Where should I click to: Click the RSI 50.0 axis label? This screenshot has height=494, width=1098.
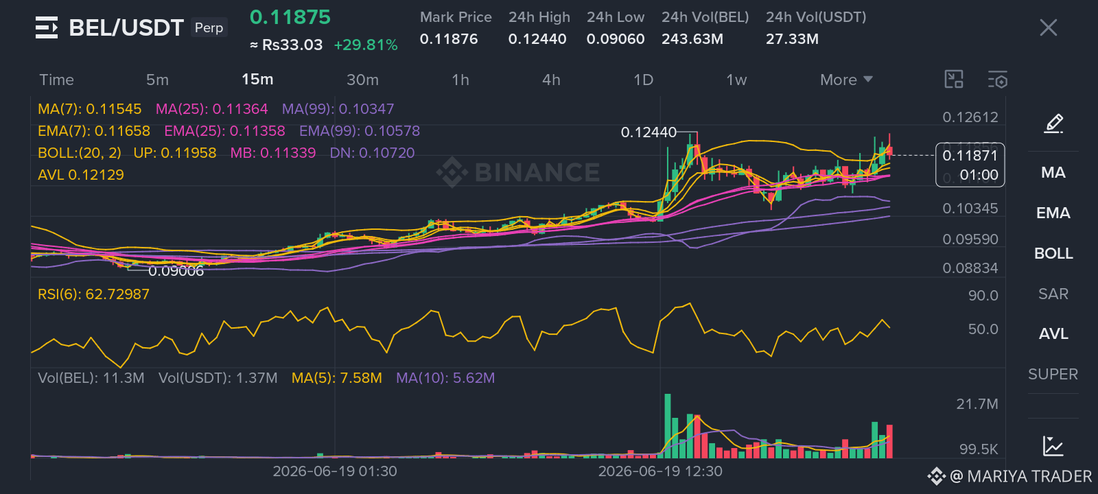[983, 329]
